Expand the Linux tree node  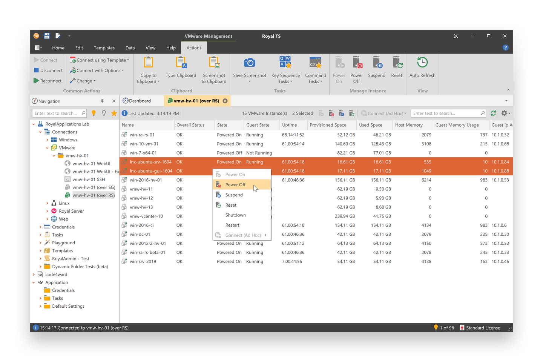point(47,203)
